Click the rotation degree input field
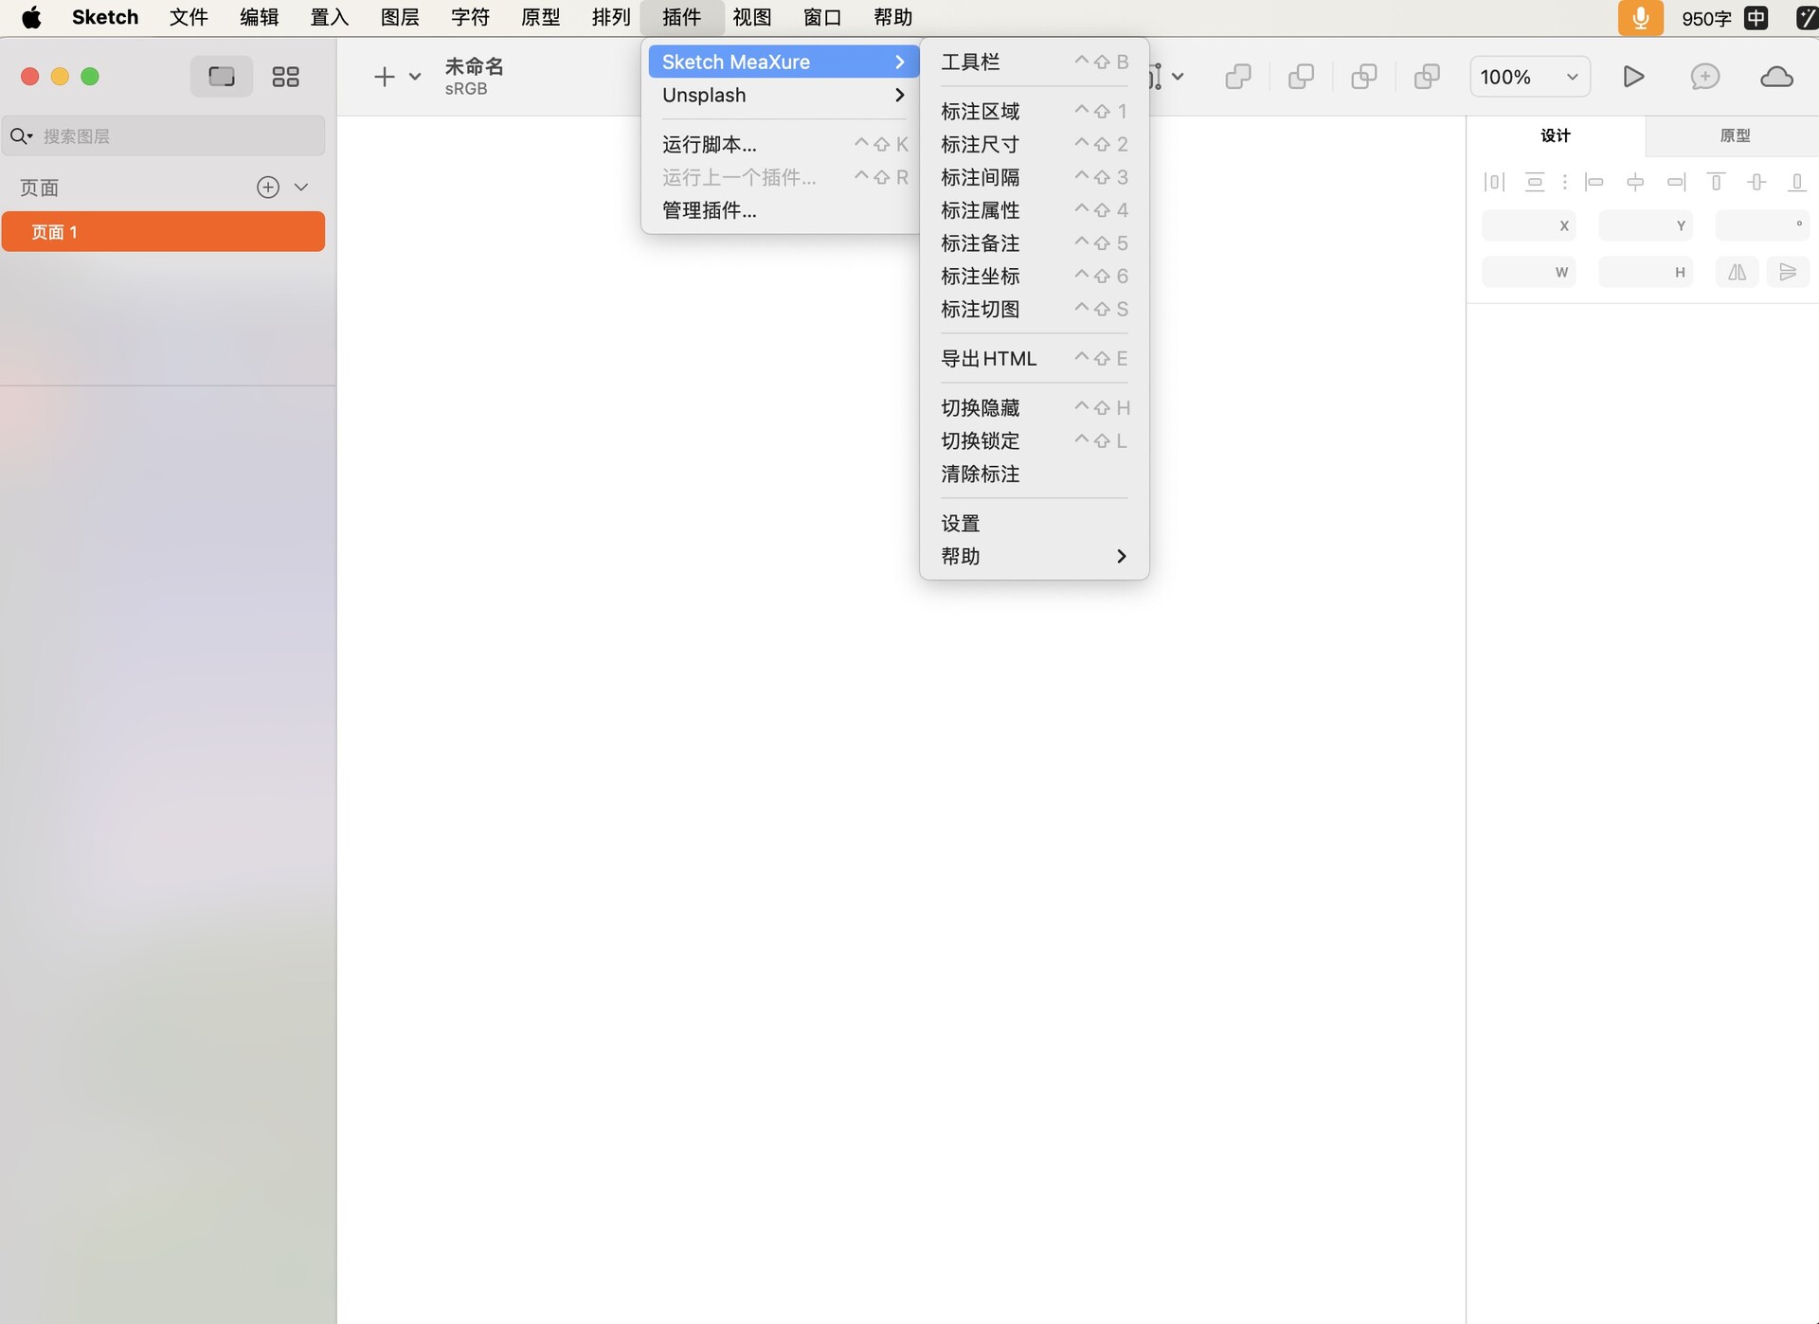 [x=1762, y=225]
